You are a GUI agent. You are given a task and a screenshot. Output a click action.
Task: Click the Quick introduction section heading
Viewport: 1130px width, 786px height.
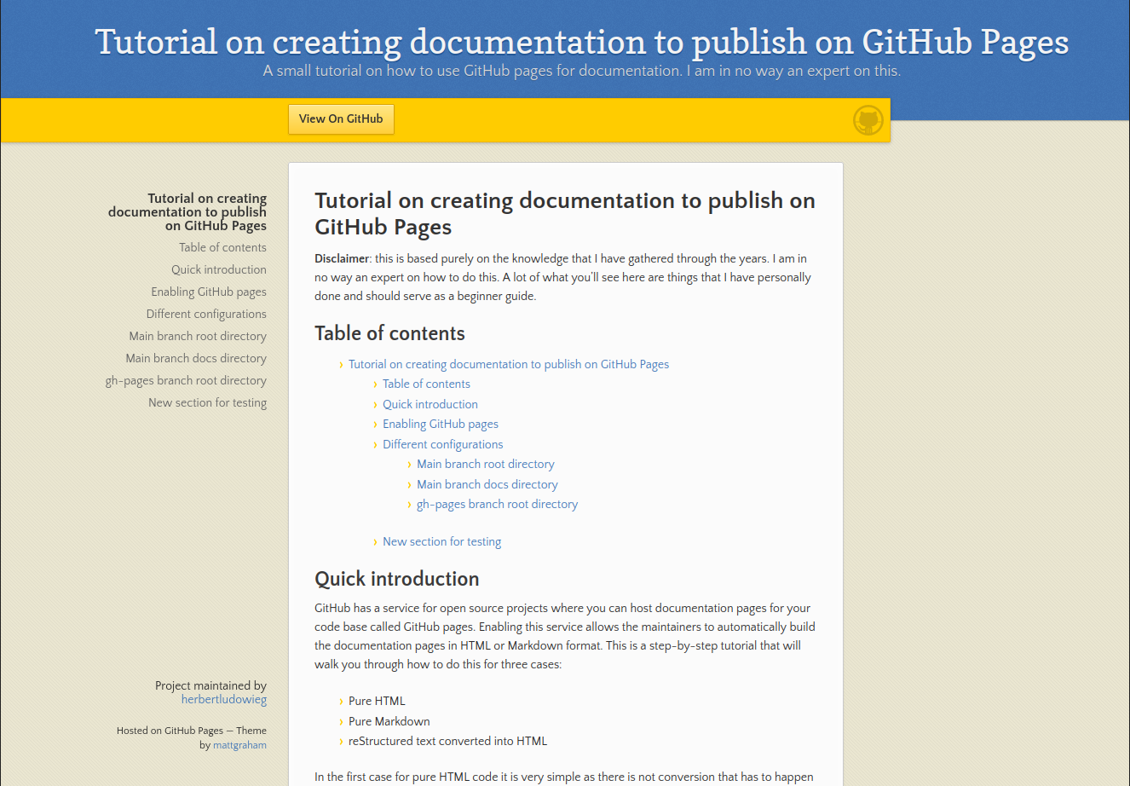pos(397,579)
